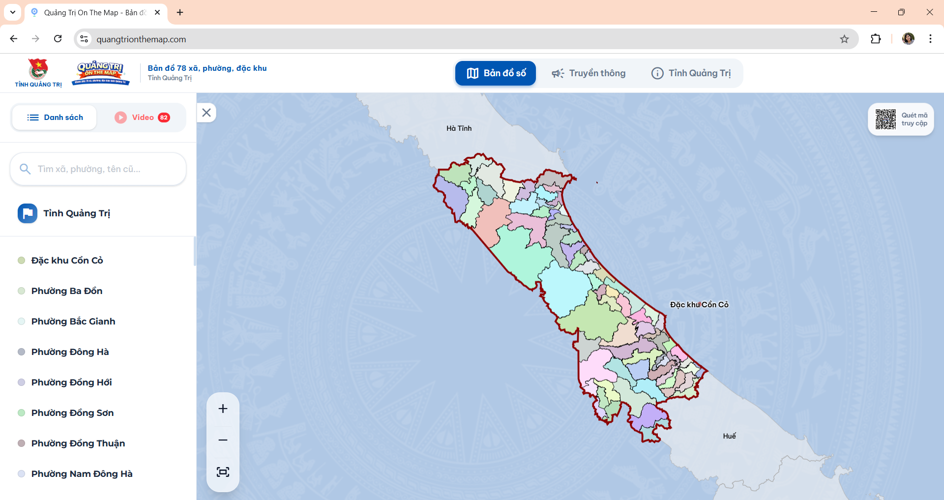
Task: Click the Quảng Trị On The Map logo
Action: (101, 73)
